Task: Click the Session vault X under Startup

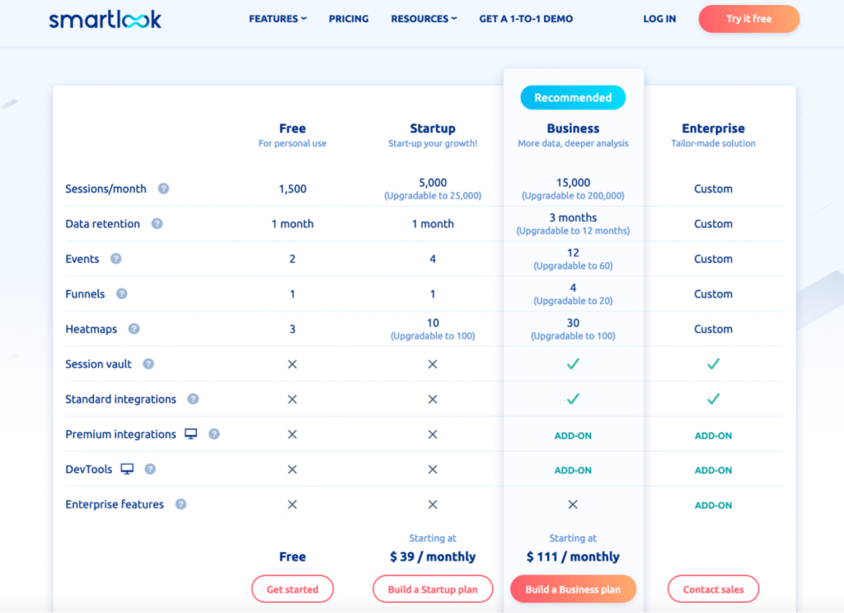Action: point(433,364)
